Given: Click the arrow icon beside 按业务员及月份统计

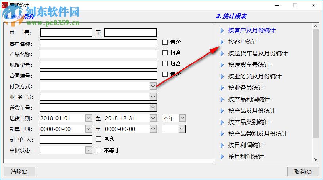Looking at the screenshot, I should pos(222,76).
